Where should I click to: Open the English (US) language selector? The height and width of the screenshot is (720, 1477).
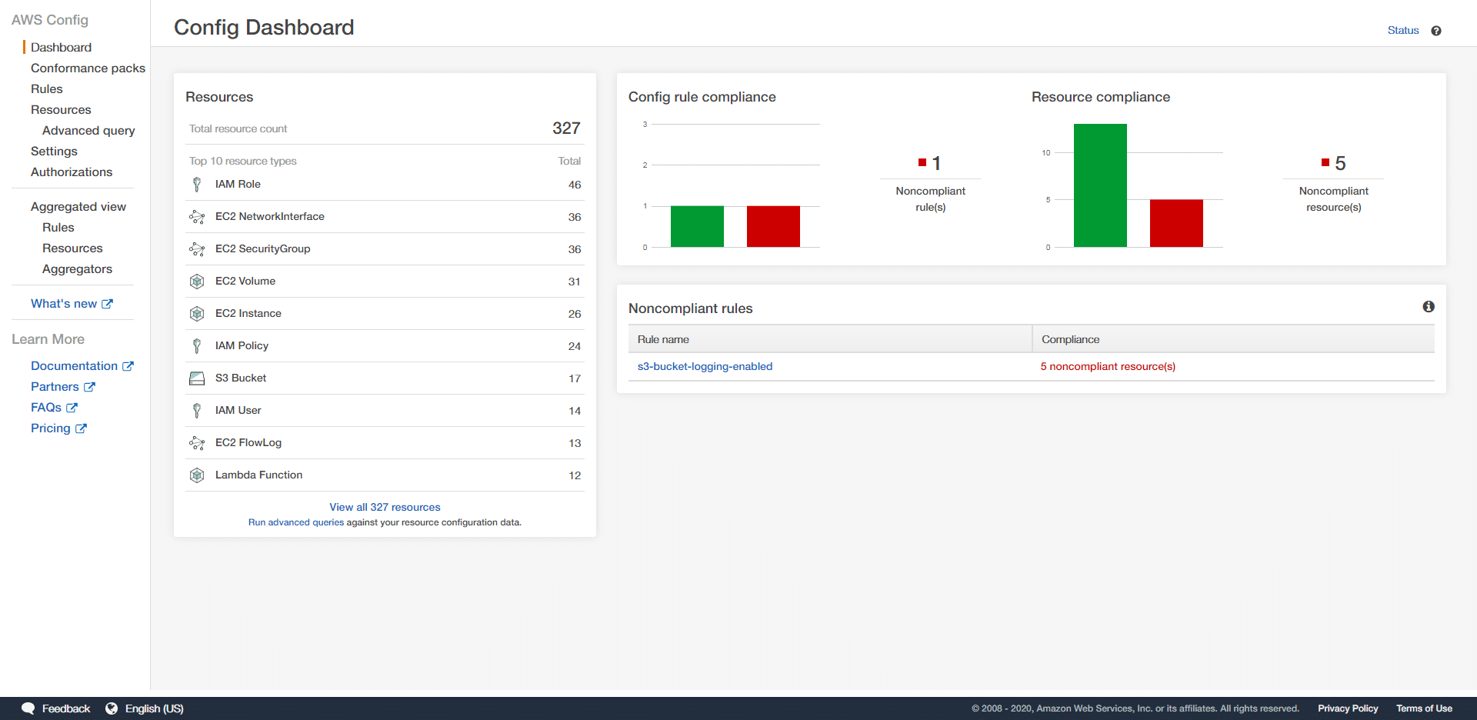pyautogui.click(x=153, y=708)
